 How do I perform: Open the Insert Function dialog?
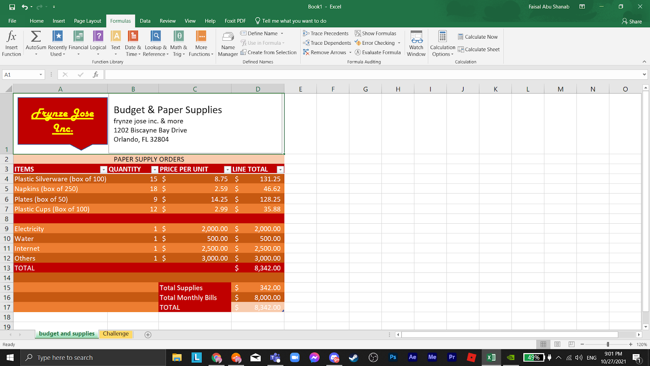tap(11, 44)
